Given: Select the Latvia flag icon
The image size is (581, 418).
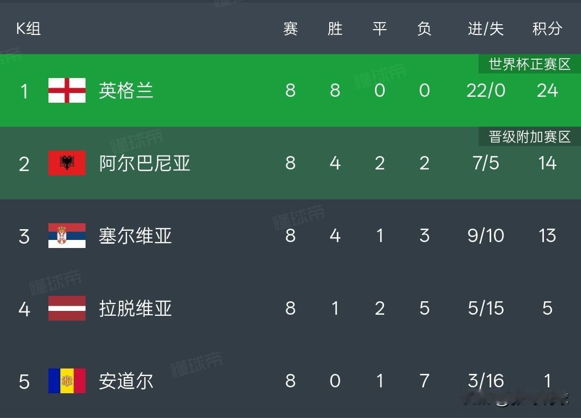Looking at the screenshot, I should 67,308.
